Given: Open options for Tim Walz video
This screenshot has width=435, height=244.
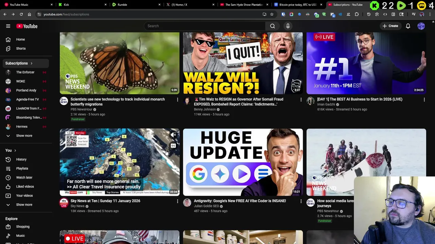Looking at the screenshot, I should [301, 100].
